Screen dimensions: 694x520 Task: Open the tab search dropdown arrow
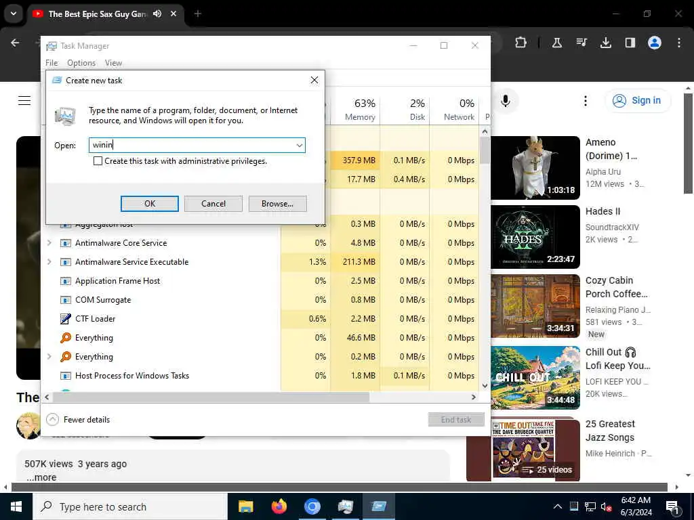(x=14, y=14)
